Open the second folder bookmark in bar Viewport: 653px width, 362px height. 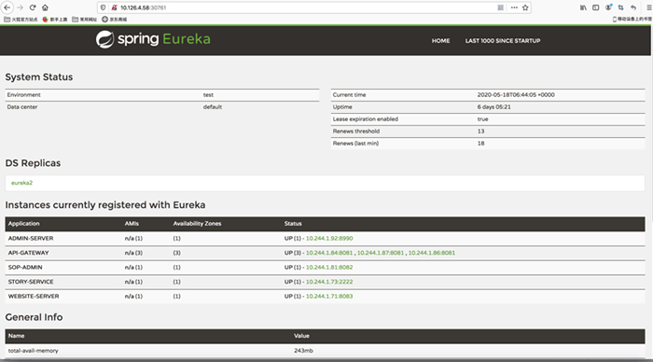pyautogui.click(x=85, y=20)
